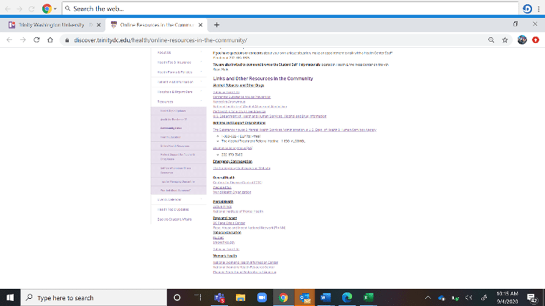Viewport: 545px width, 306px height.
Task: Open the OneDrive cloud tray icon
Action: pos(442,298)
